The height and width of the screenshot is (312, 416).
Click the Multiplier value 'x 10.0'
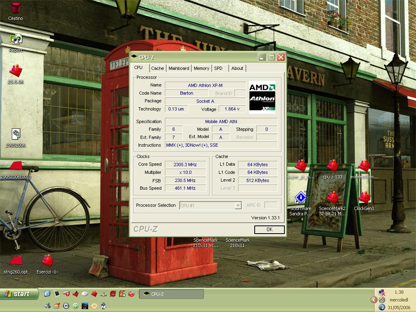(185, 172)
